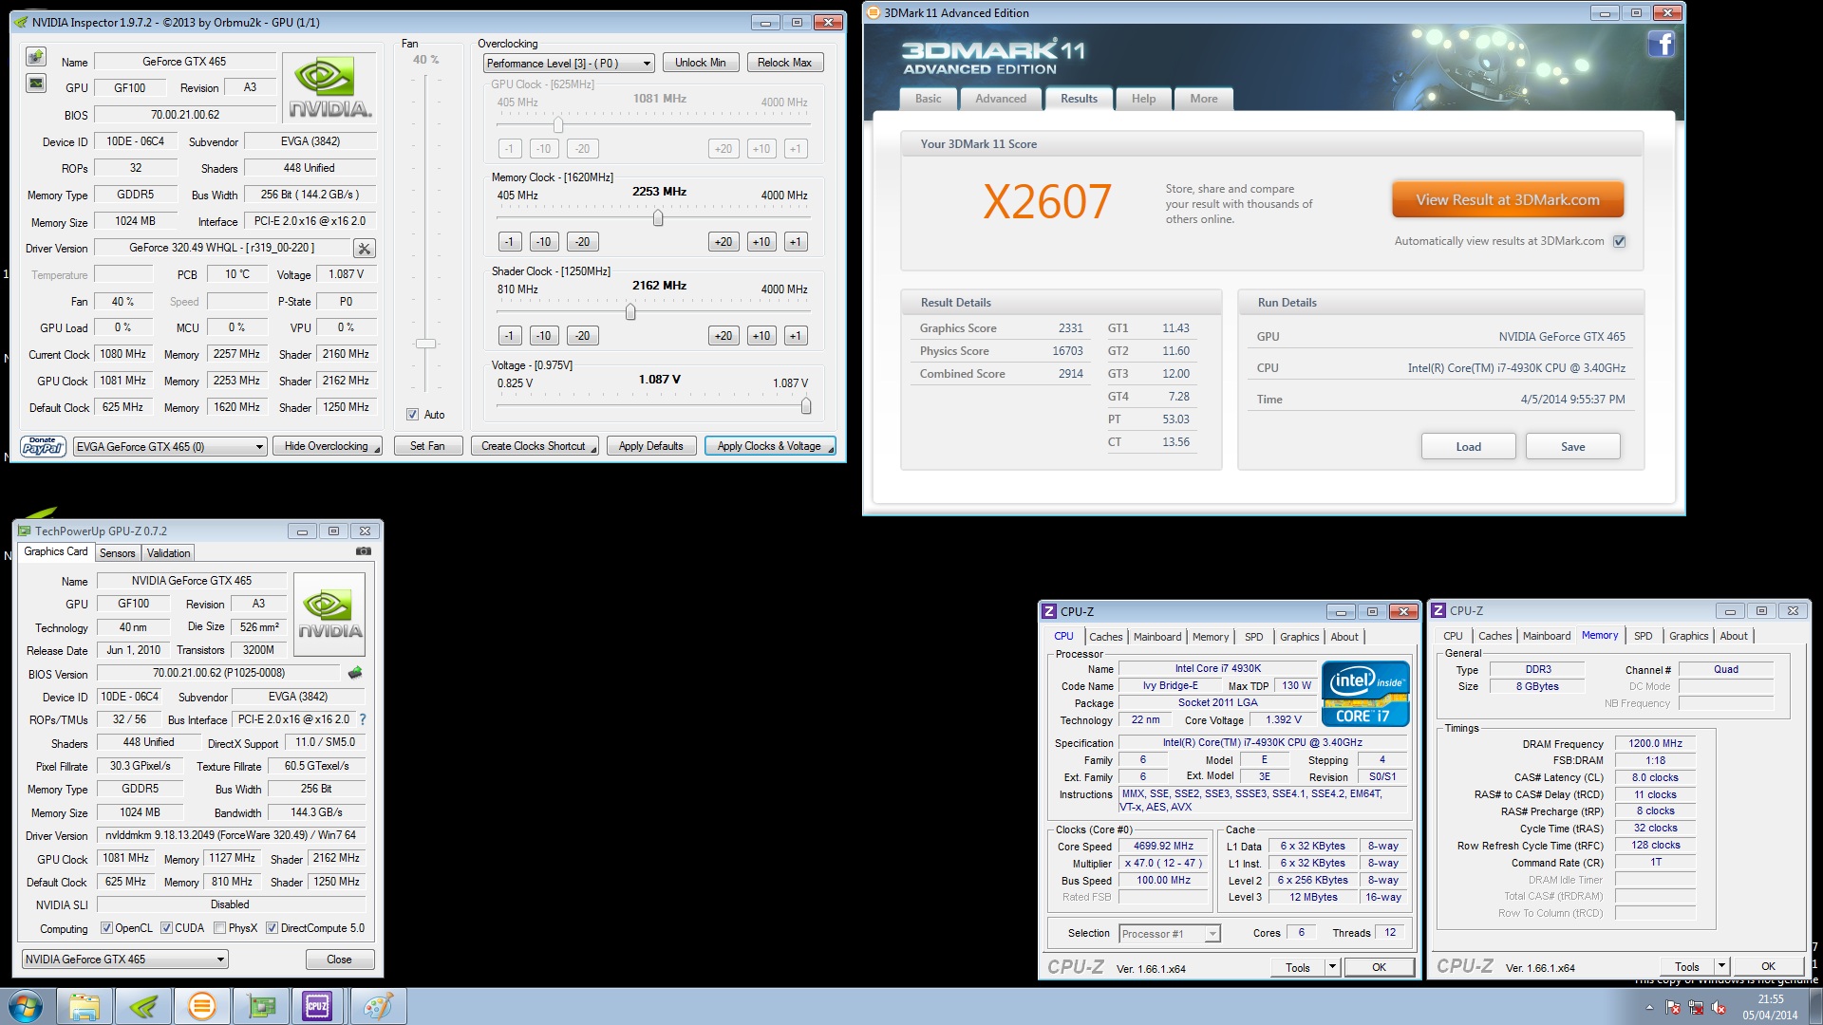The height and width of the screenshot is (1025, 1823).
Task: Open Windows Explorer from the taskbar
Action: coord(84,1006)
